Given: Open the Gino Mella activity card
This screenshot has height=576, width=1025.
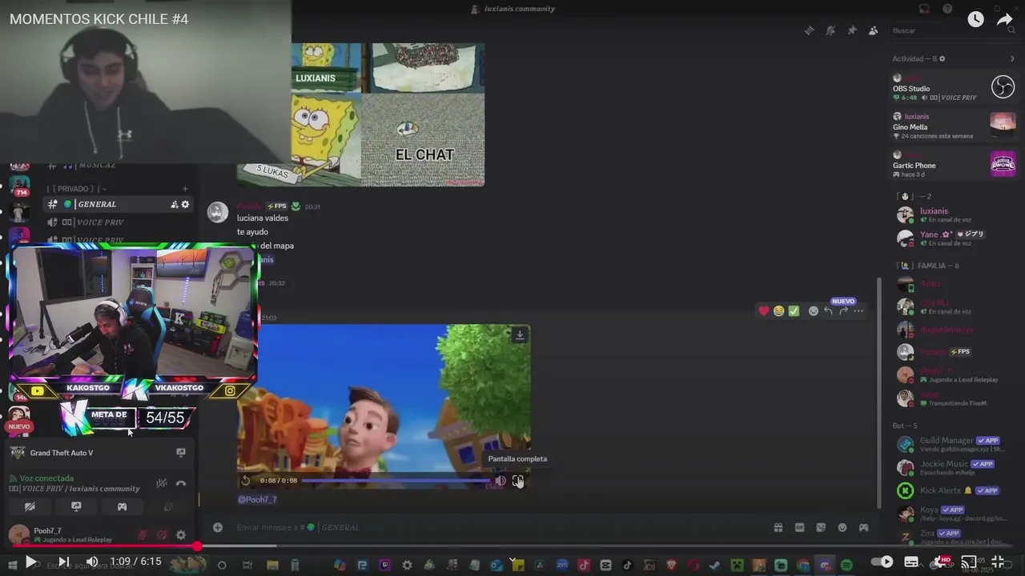Looking at the screenshot, I should click(954, 126).
